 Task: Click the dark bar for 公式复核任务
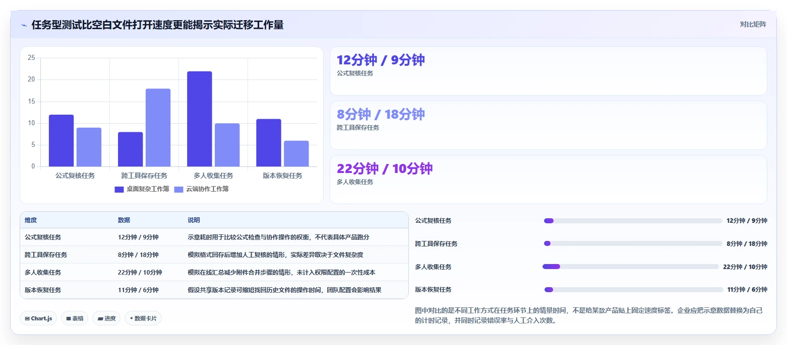[61, 141]
